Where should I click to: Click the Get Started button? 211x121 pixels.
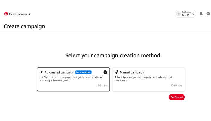coord(177,97)
